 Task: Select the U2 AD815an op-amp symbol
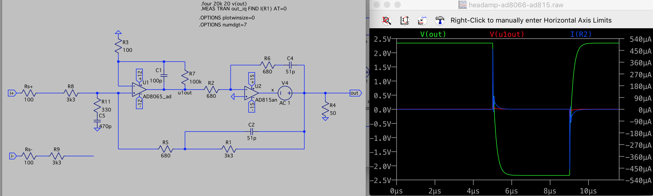pos(251,93)
